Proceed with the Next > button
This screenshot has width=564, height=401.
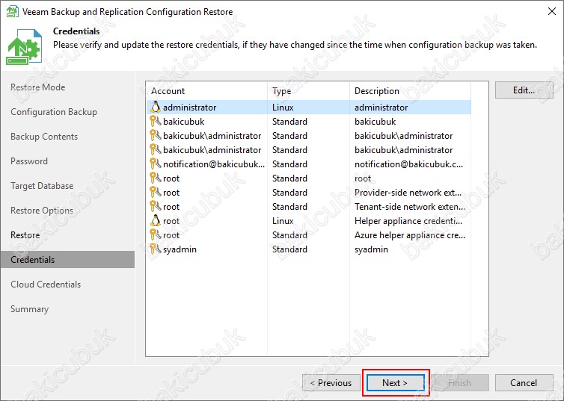(395, 383)
